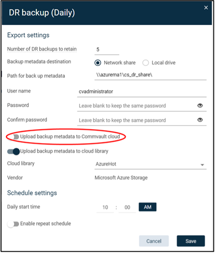The width and height of the screenshot is (215, 253).
Task: Enable Upload backup metadata to Commvault cloud
Action: [14, 137]
